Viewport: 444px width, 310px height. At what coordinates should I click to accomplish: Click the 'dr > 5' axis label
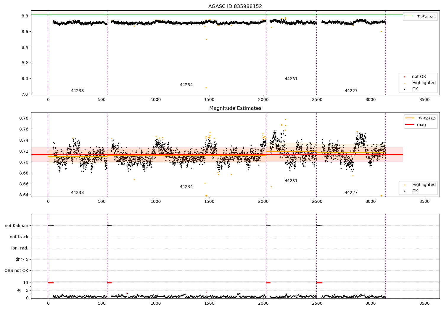click(x=22, y=259)
